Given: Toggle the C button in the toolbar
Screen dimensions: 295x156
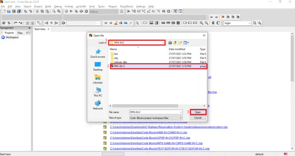Looking at the screenshot, I should [218, 23].
